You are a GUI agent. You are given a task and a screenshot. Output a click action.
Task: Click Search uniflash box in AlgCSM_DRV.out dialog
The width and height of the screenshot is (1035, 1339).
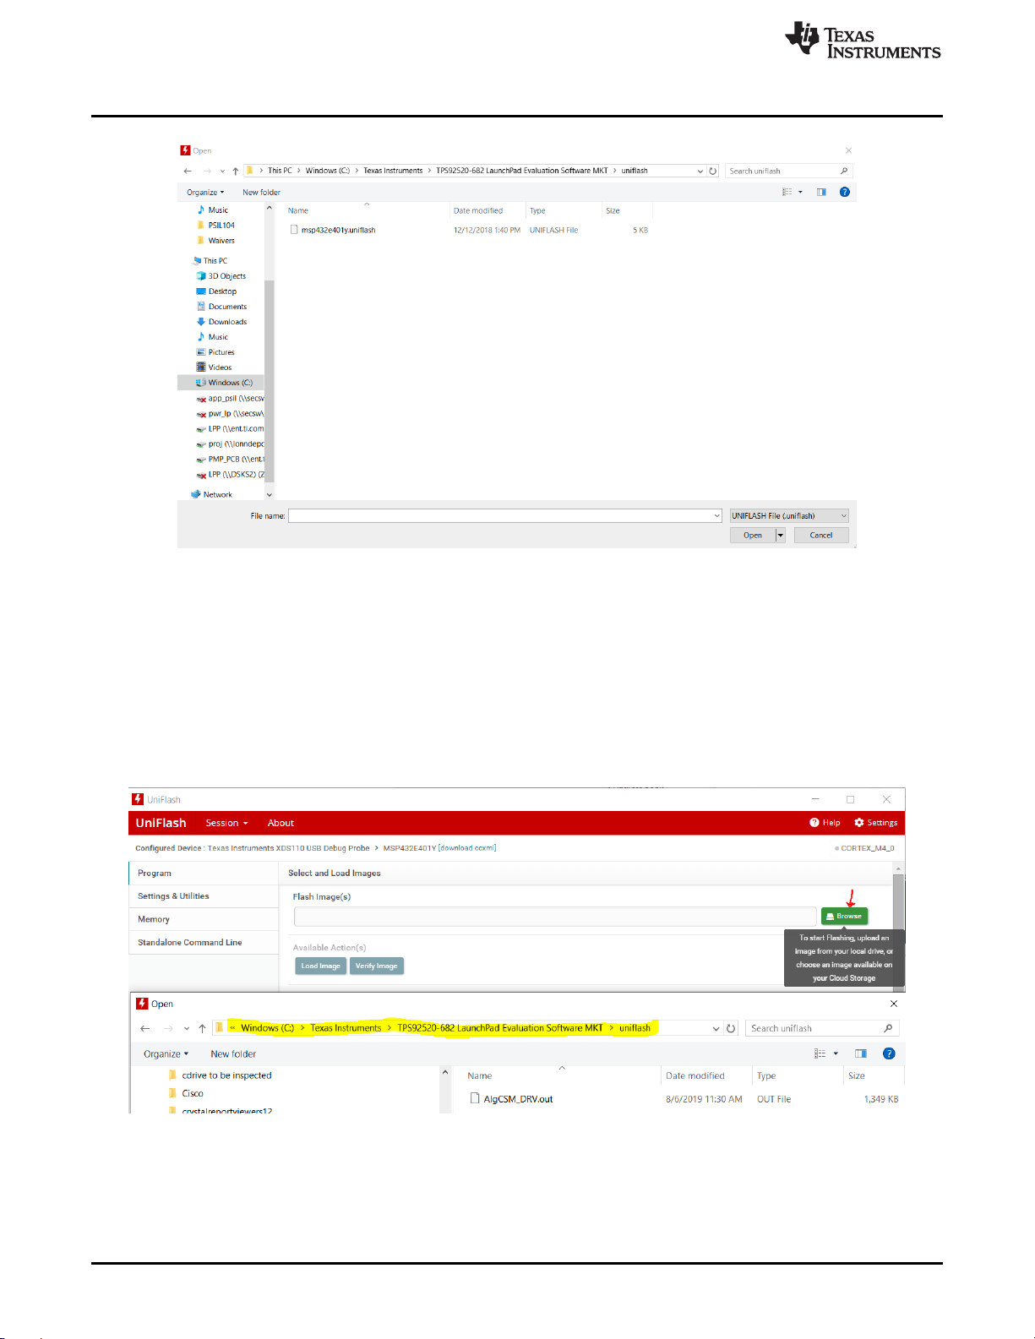821,1028
